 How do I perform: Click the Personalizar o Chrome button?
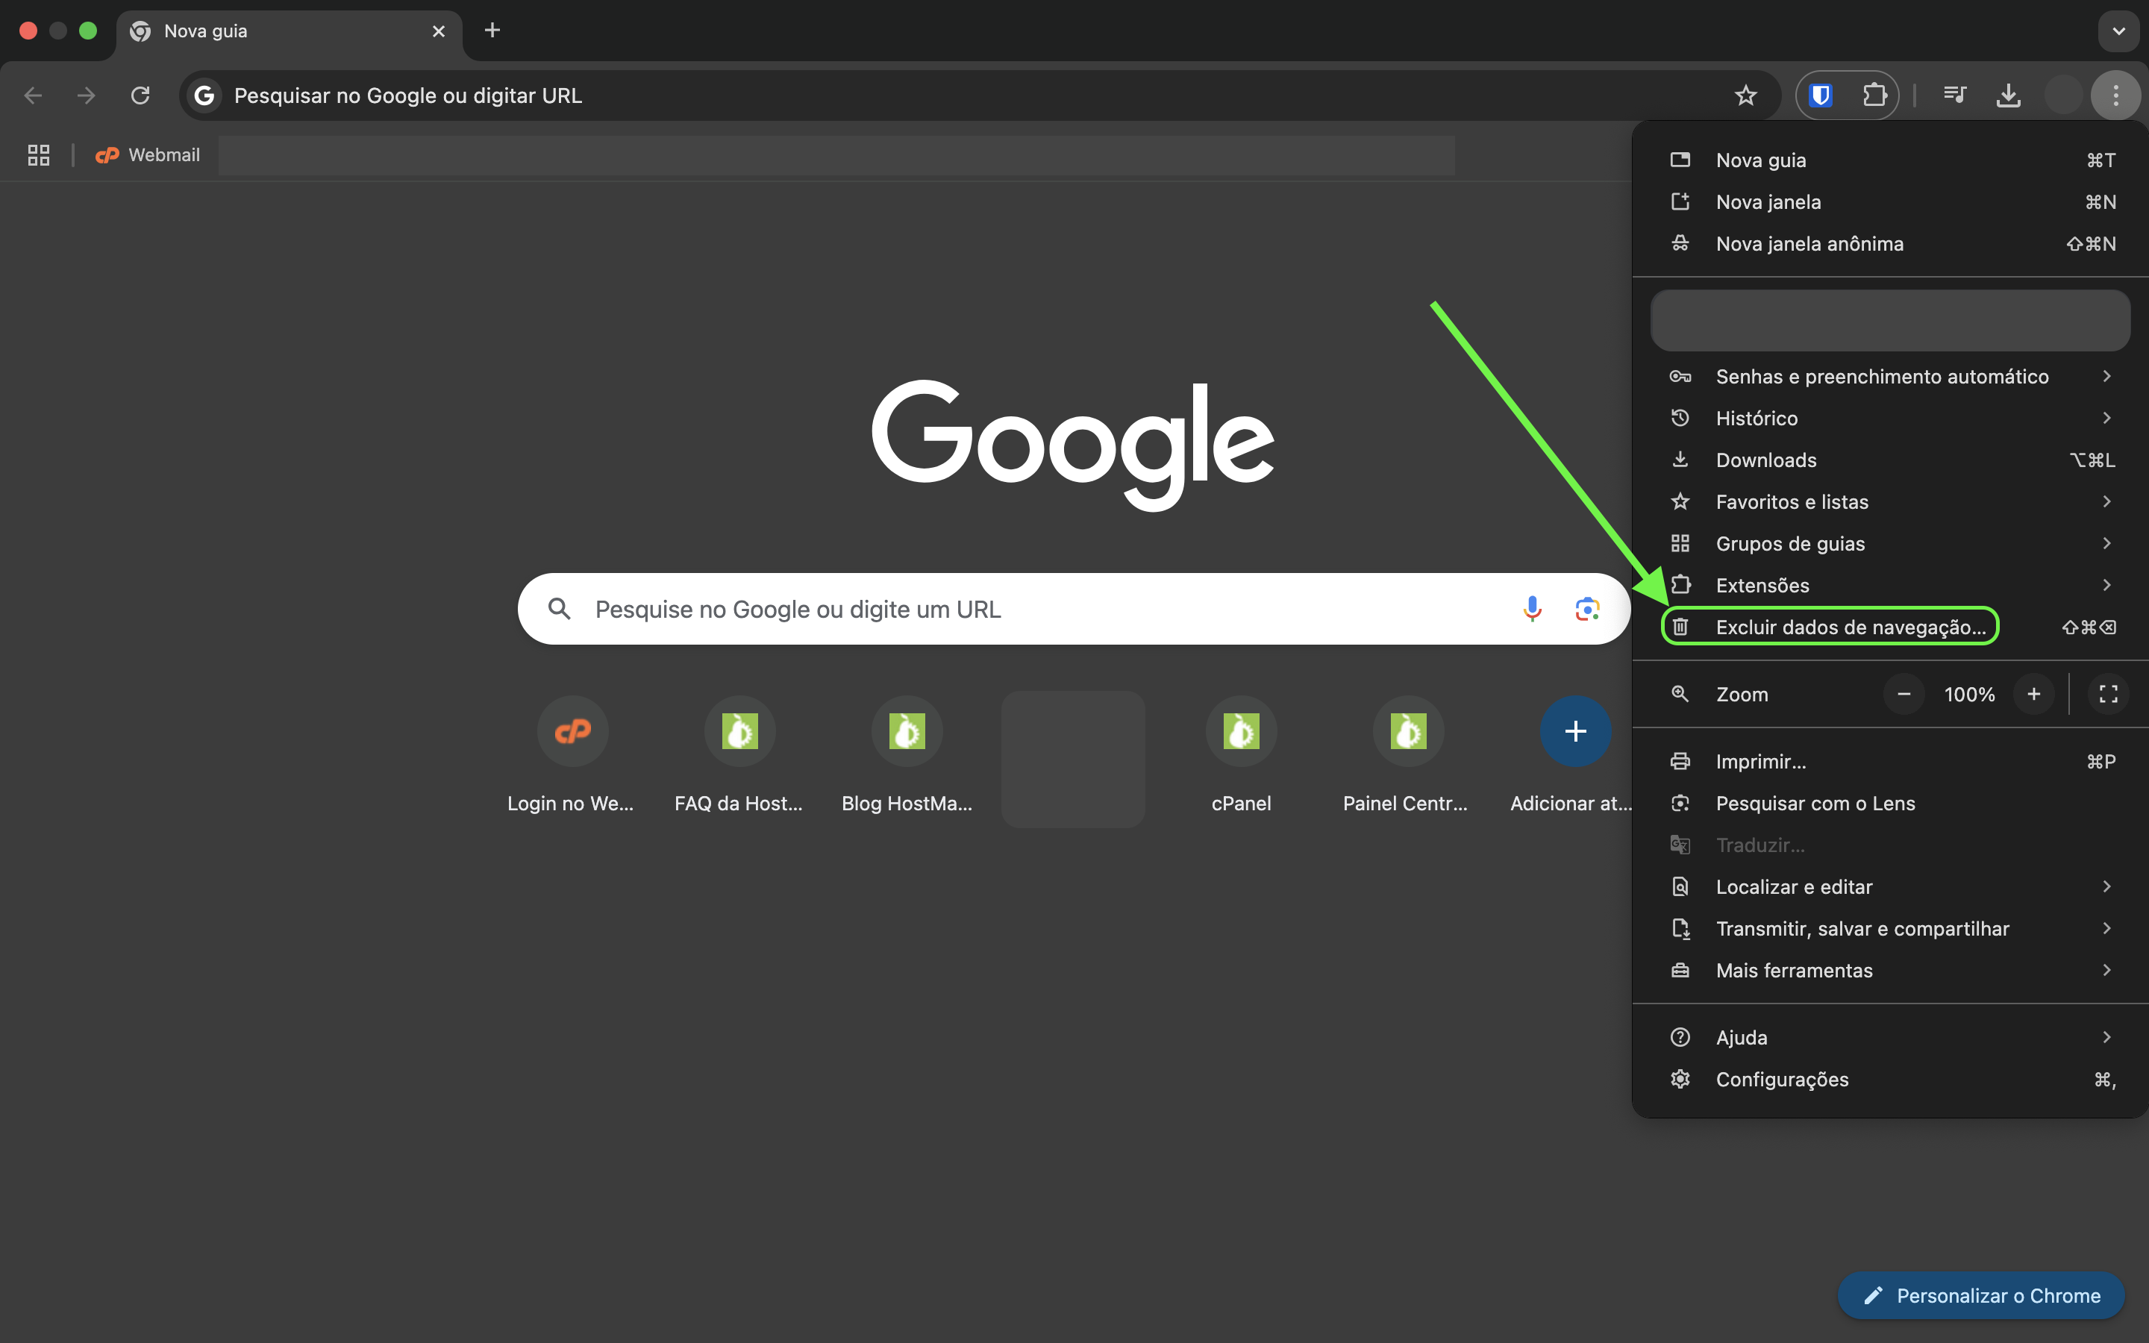(x=1980, y=1296)
